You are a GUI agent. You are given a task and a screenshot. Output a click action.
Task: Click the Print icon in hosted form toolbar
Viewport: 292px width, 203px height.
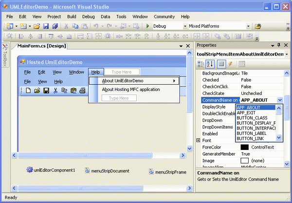click(82, 91)
